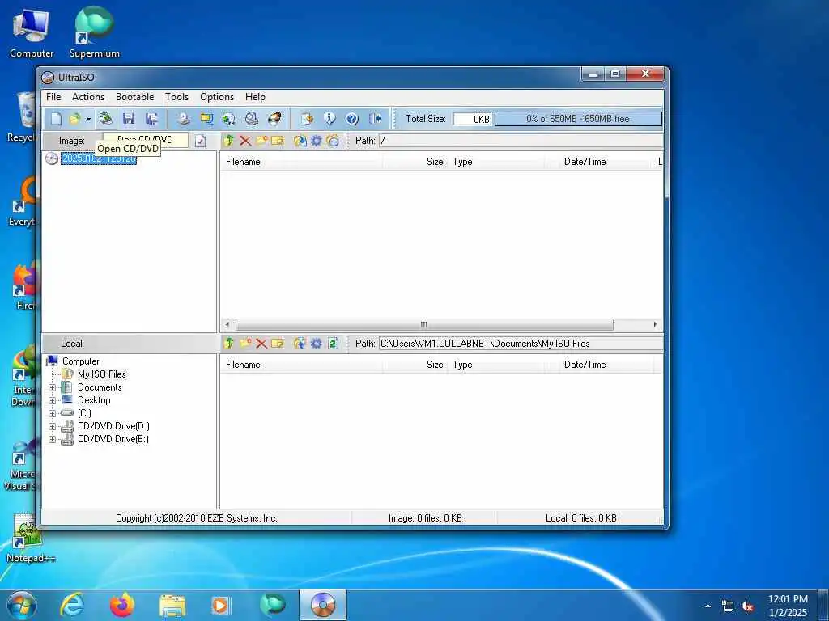The image size is (829, 621).
Task: Click the blue gear icon in Local pane toolbar
Action: click(317, 343)
